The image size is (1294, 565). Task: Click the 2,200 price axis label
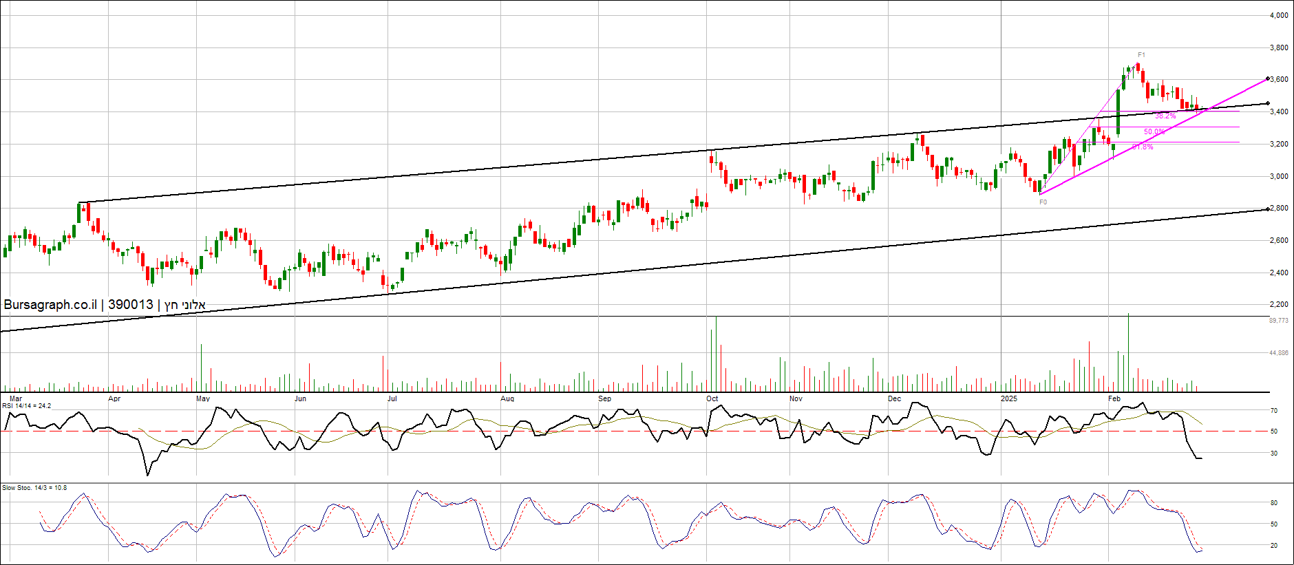coord(1279,304)
